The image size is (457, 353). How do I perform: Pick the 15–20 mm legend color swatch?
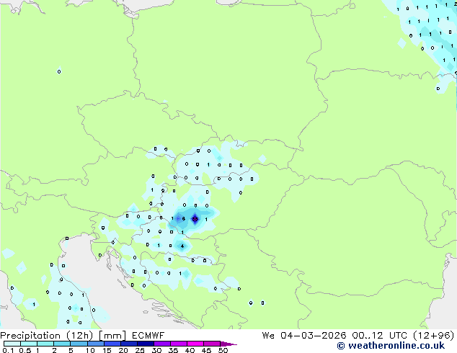tap(112, 344)
